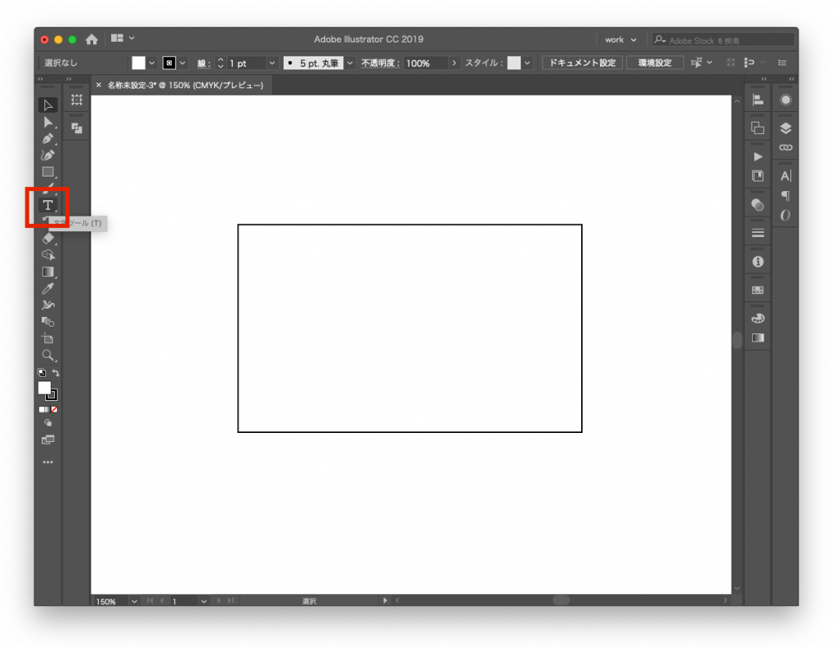Click the 環境設定 button

655,63
